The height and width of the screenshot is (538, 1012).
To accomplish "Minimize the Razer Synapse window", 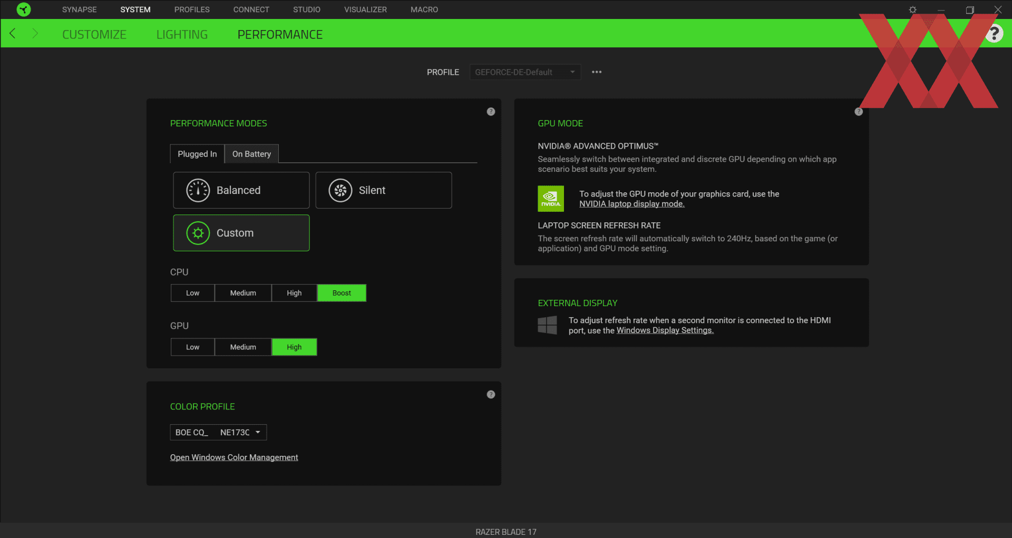I will [x=941, y=9].
